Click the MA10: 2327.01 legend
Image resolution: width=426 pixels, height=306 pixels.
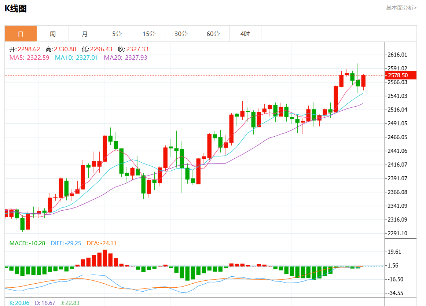click(x=76, y=58)
